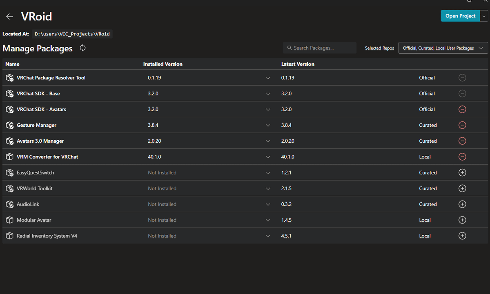Click the disabled minus icon for VRChat SDK - Base

click(462, 93)
